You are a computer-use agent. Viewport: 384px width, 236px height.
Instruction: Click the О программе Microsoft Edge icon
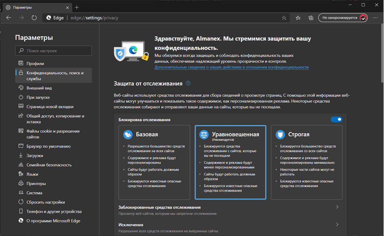point(21,221)
